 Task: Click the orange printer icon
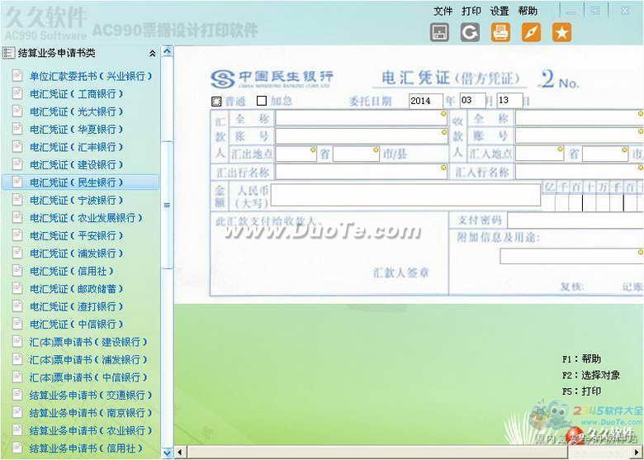pyautogui.click(x=500, y=32)
